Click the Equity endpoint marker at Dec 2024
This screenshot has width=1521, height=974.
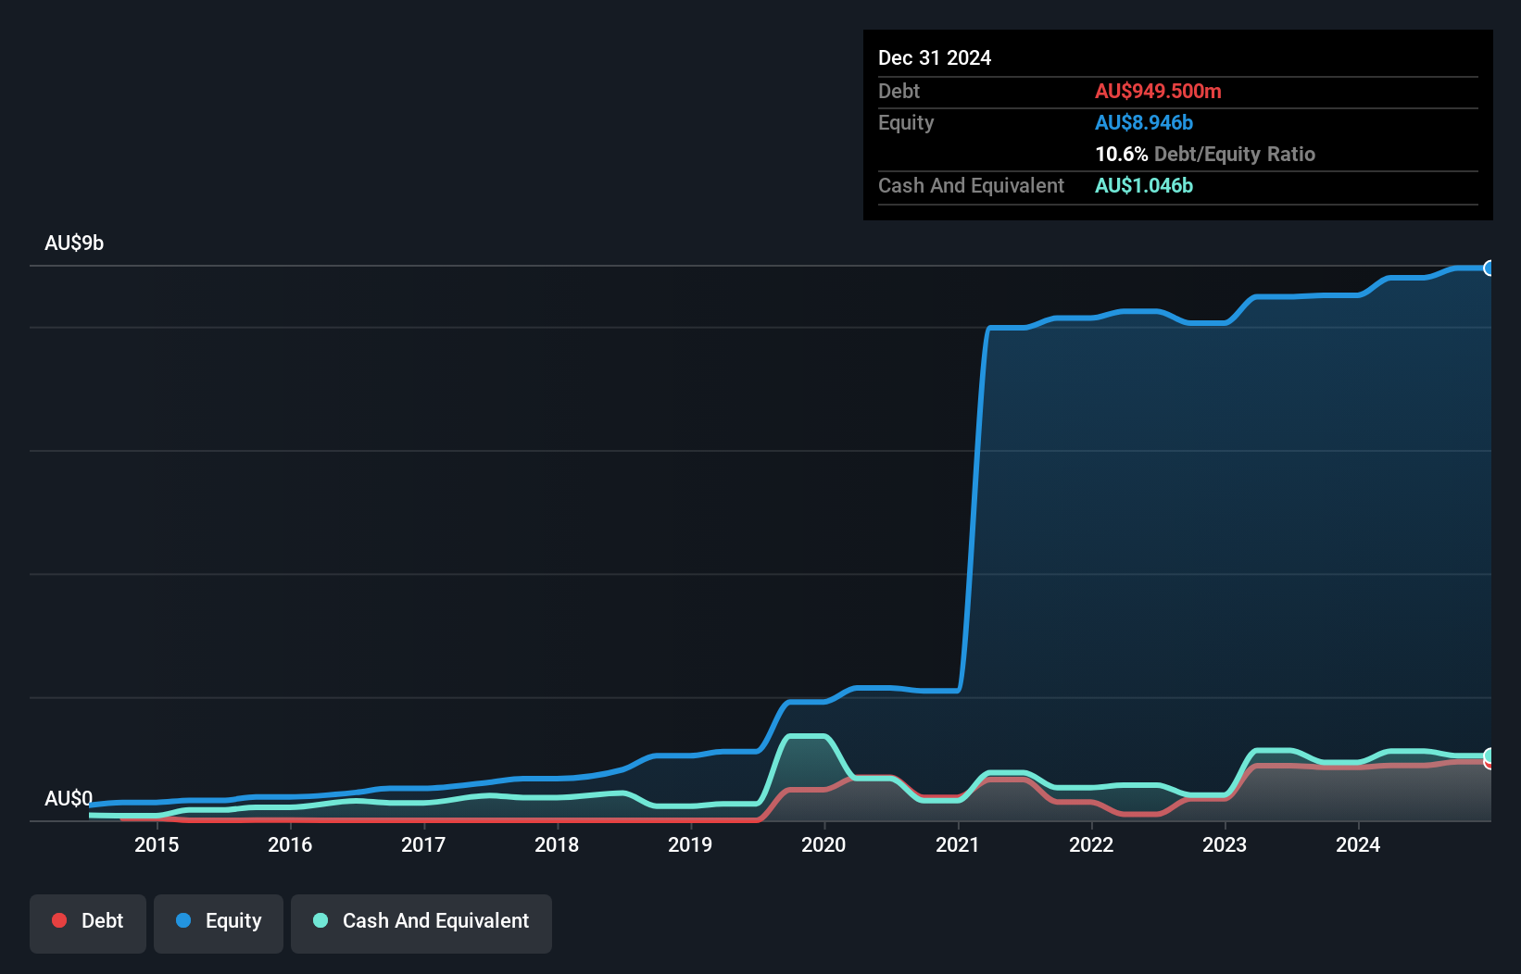pyautogui.click(x=1489, y=268)
